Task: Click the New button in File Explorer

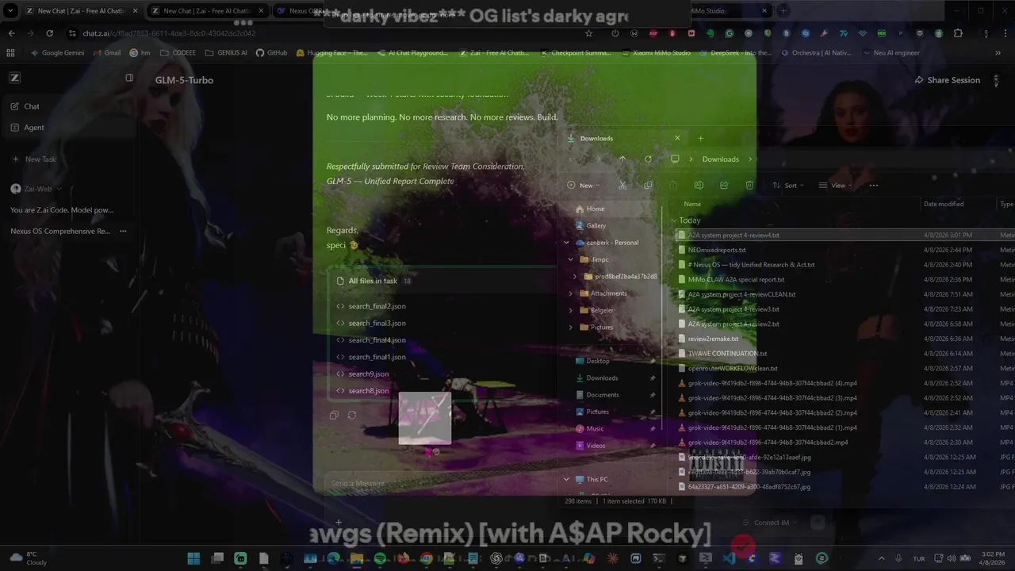Action: point(584,186)
